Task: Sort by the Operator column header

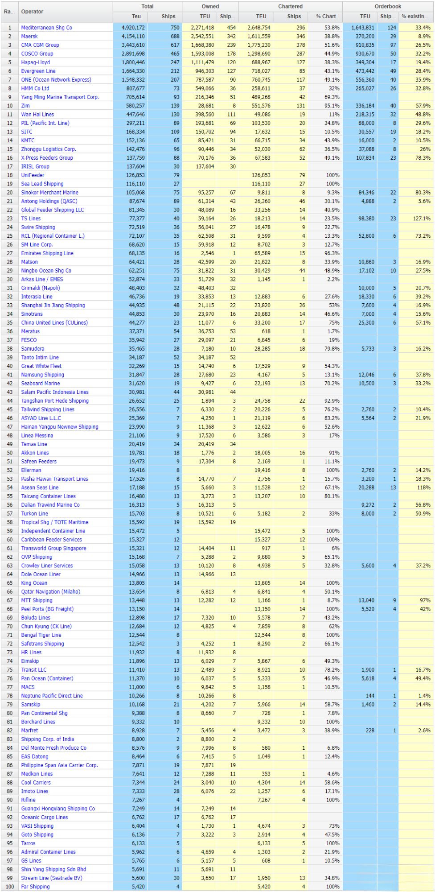Action: click(66, 12)
